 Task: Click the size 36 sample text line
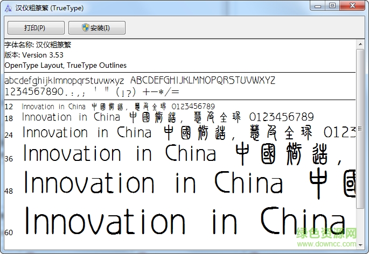[x=183, y=153]
